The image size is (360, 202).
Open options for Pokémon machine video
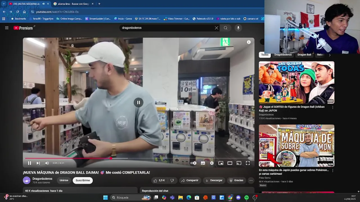[x=333, y=170]
